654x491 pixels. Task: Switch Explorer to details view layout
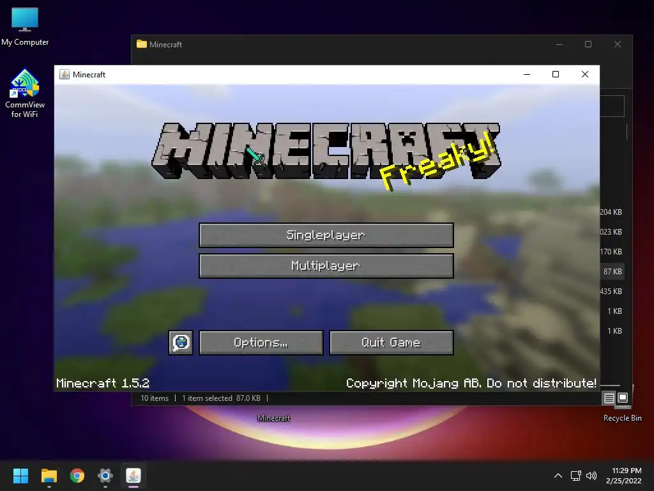[609, 398]
